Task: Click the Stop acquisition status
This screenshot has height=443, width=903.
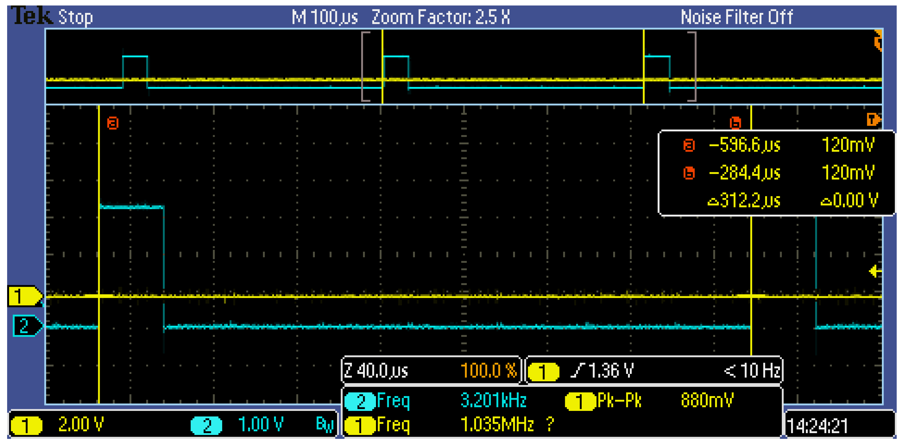Action: coord(75,17)
